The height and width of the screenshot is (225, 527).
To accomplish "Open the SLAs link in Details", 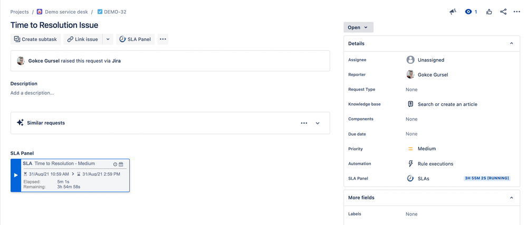I will point(424,179).
